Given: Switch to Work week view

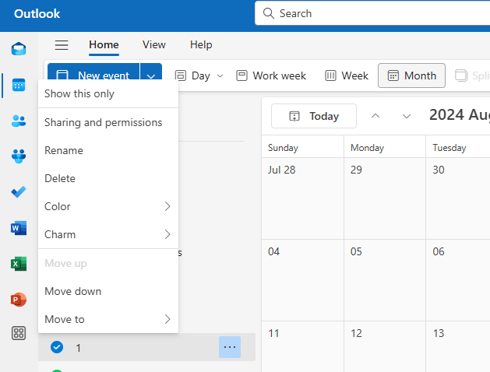Looking at the screenshot, I should [x=271, y=75].
